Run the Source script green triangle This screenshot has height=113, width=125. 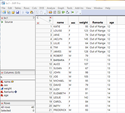click(x=2, y=22)
